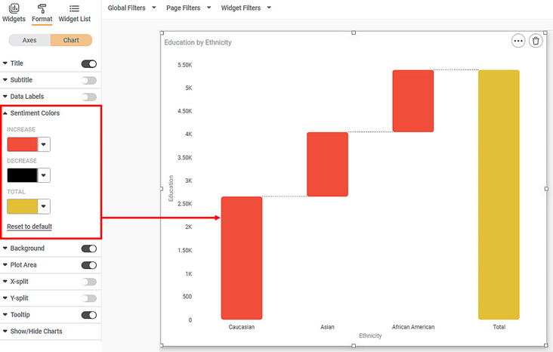553x352 pixels.
Task: Turn on Data Labels toggle
Action: 88,97
